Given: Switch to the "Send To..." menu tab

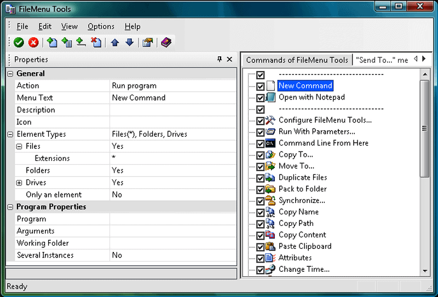Looking at the screenshot, I should pyautogui.click(x=382, y=60).
